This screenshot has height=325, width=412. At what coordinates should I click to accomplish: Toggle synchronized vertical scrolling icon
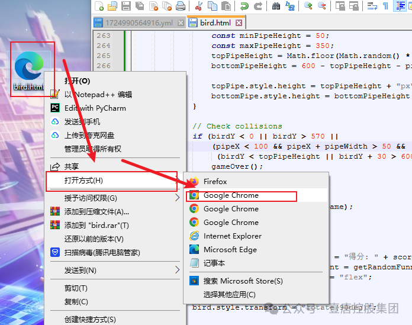coord(340,5)
